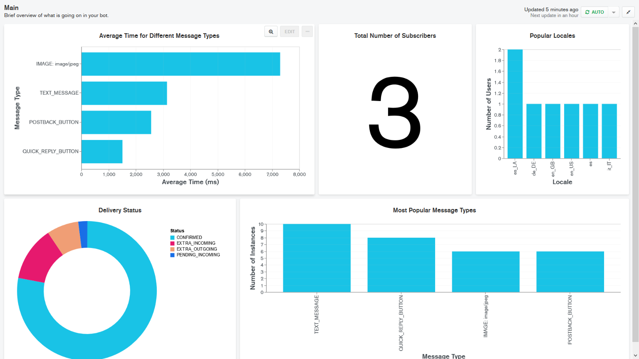Click the 'Total Number of Subscribers' title
Screen dimensions: 639x359
point(395,36)
